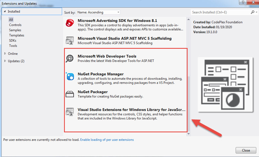The height and width of the screenshot is (157, 259).
Task: Click the help question mark button
Action: click(243, 2)
